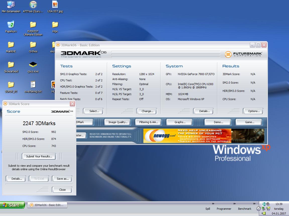Viewport: 289px width, 216px height.
Task: Close the 3DMark Score window with X
Action: pos(72,104)
